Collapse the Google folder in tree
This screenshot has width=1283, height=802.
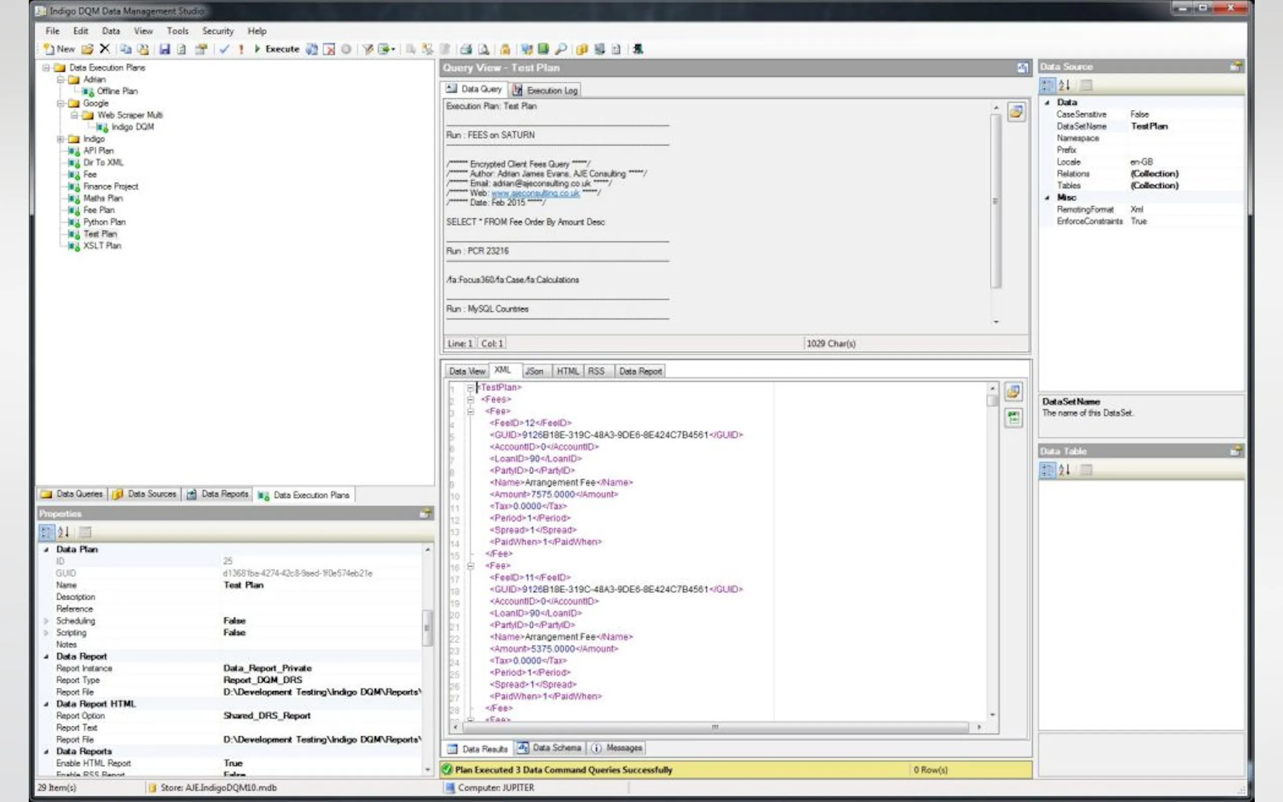point(61,103)
